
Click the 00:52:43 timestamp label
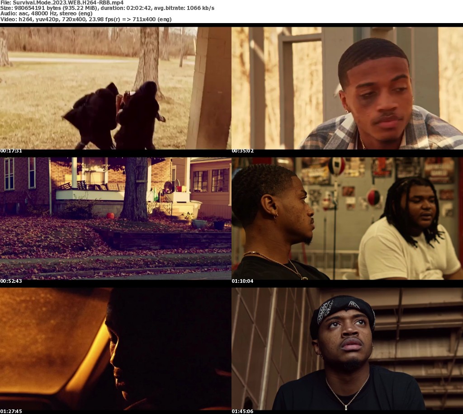coord(11,281)
